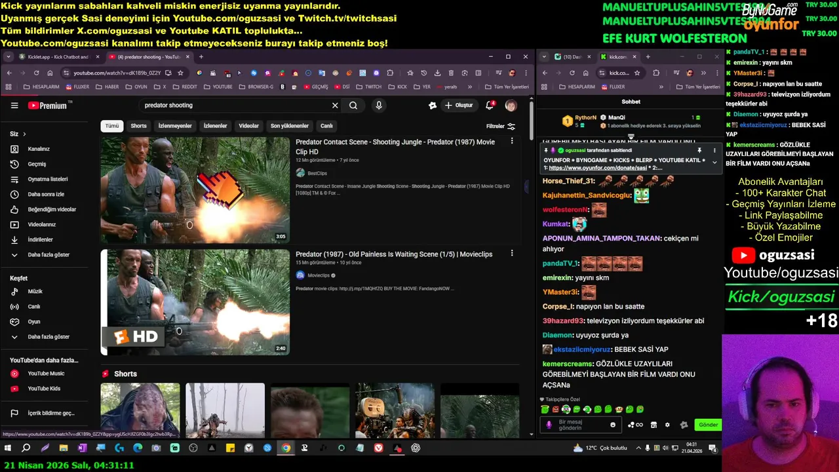Viewport: 839px width, 472px height.
Task: Open the YouTube account avatar menu
Action: pyautogui.click(x=511, y=106)
